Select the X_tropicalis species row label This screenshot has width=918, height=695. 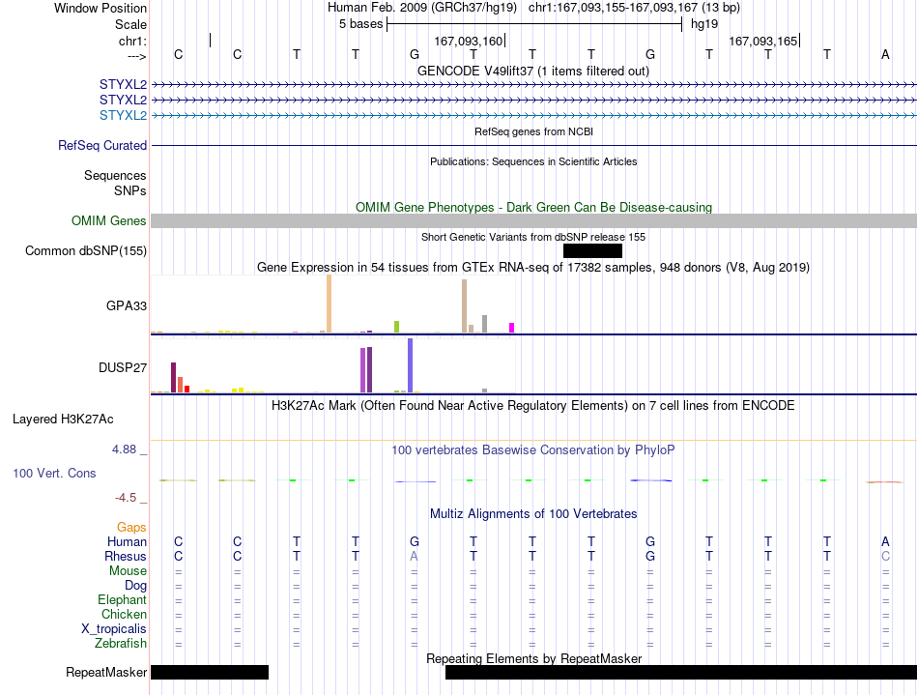click(114, 629)
